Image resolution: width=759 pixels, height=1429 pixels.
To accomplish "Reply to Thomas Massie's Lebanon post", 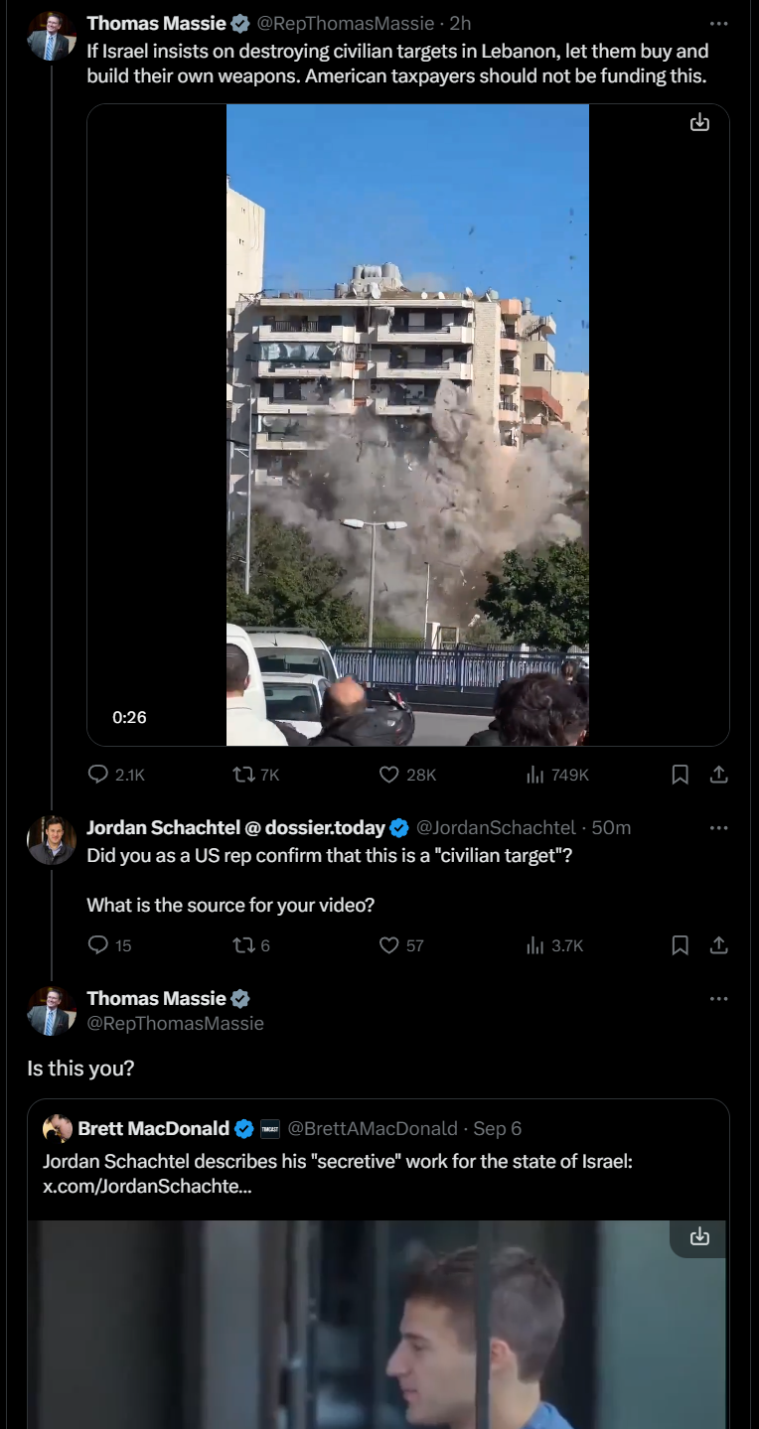I will 98,775.
